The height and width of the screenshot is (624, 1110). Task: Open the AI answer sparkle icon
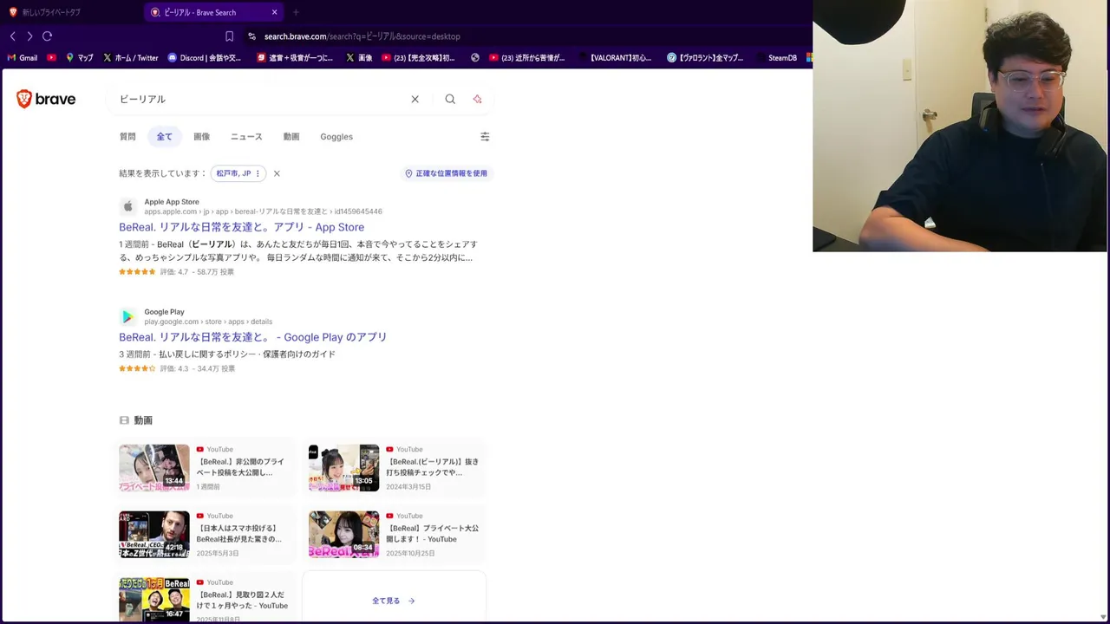pyautogui.click(x=477, y=99)
